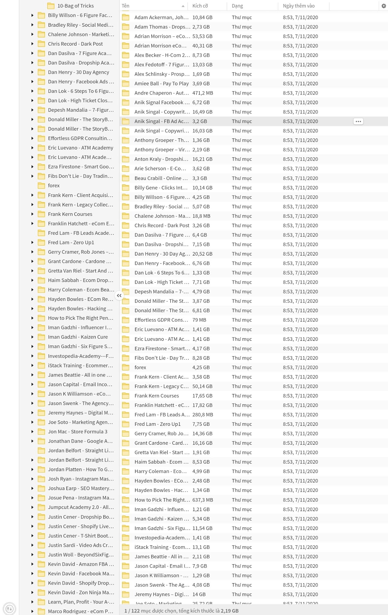The height and width of the screenshot is (615, 388).
Task: Click folder icon for Josh Ryan tree item
Action: 41,479
